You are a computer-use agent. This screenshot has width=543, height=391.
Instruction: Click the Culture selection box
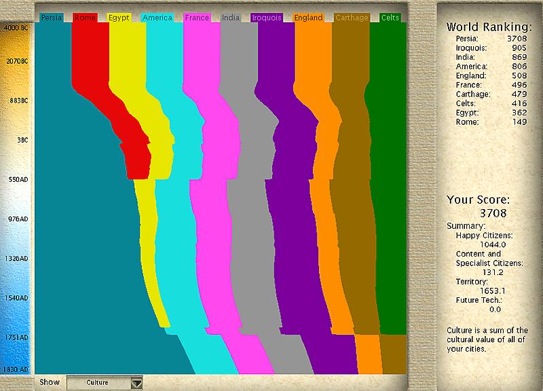(105, 383)
